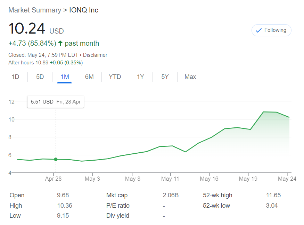Image resolution: width=304 pixels, height=225 pixels.
Task: Click the 5.51 USD tooltip
Action: 56,101
